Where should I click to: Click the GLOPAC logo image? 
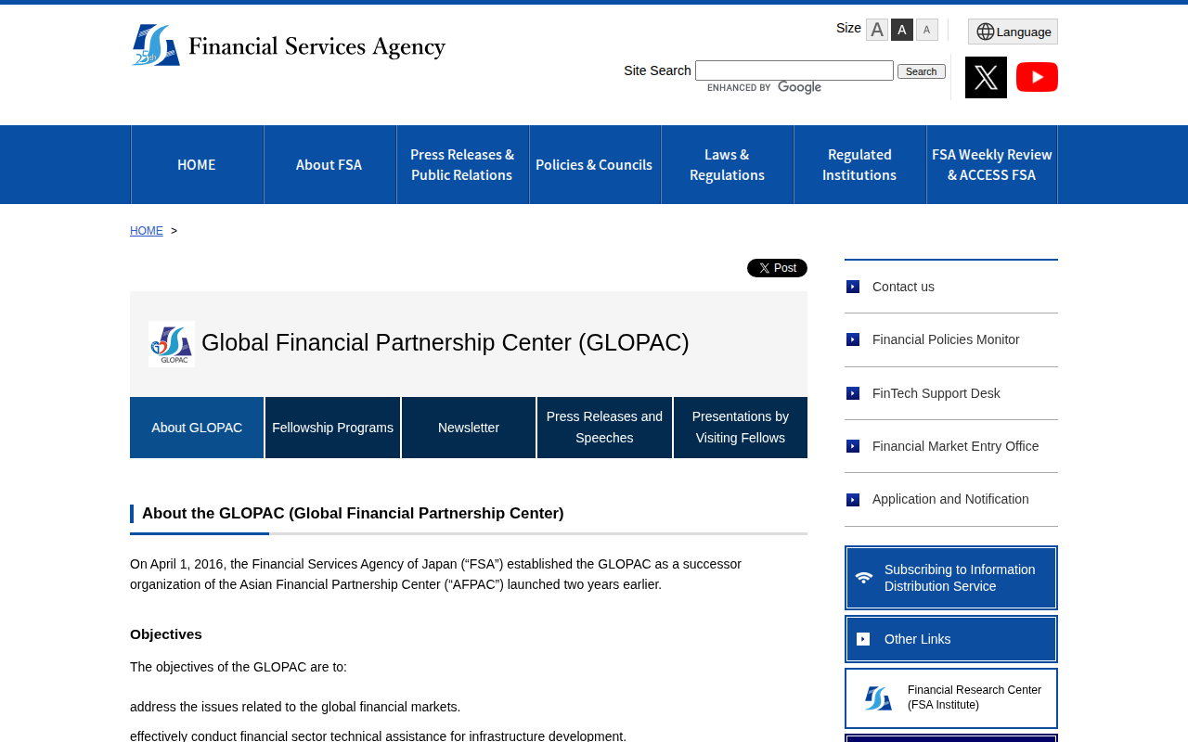pyautogui.click(x=172, y=344)
